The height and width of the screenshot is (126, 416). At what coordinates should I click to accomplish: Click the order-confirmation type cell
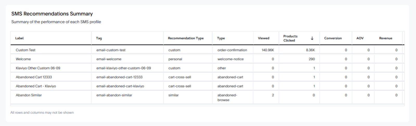pyautogui.click(x=232, y=50)
